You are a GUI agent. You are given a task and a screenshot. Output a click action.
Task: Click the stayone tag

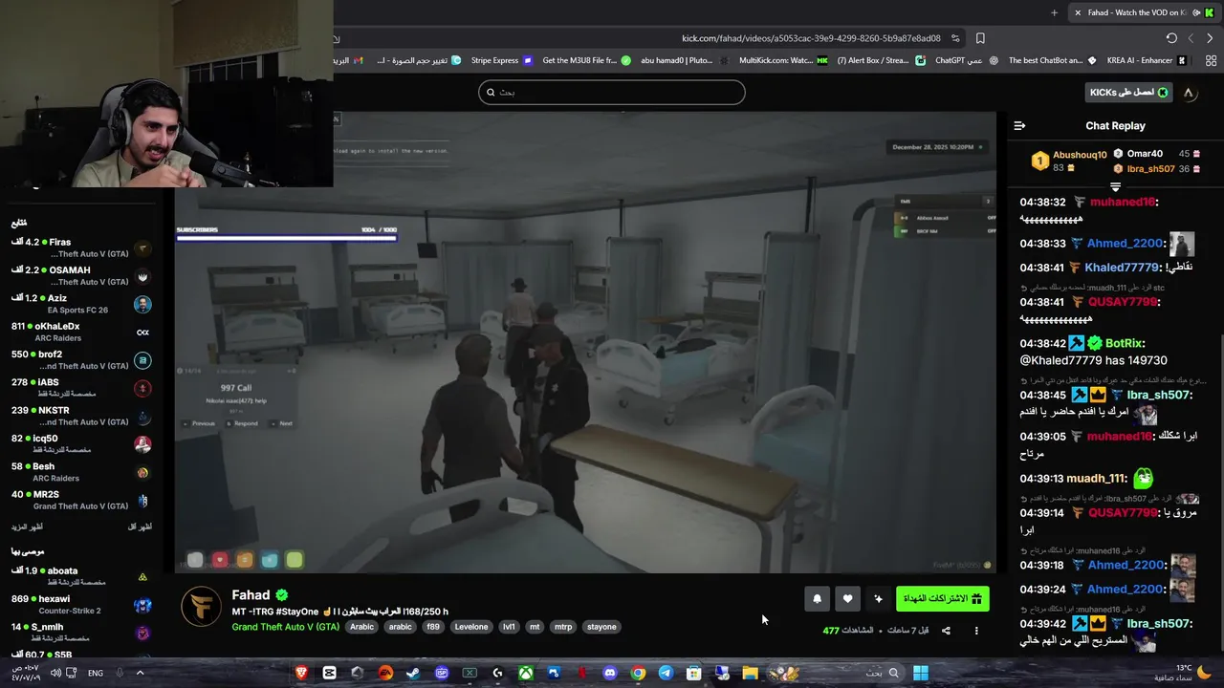tap(601, 627)
